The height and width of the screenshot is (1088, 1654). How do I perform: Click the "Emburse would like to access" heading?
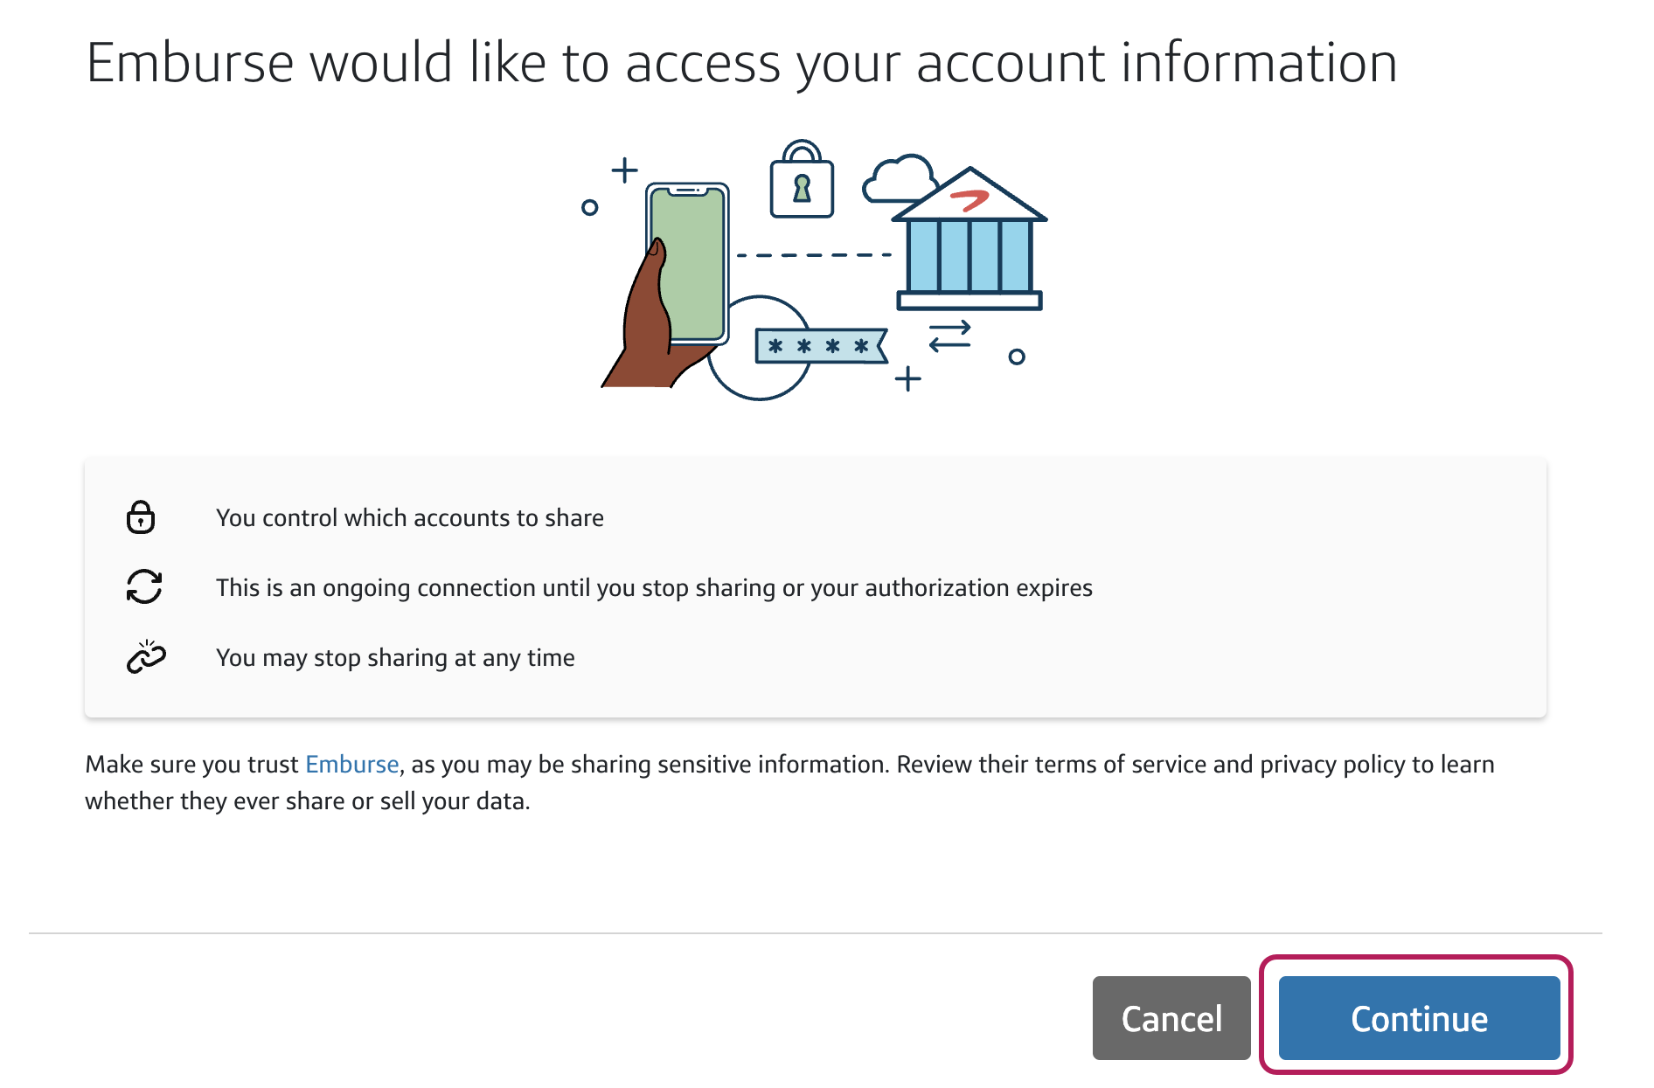pyautogui.click(x=741, y=63)
